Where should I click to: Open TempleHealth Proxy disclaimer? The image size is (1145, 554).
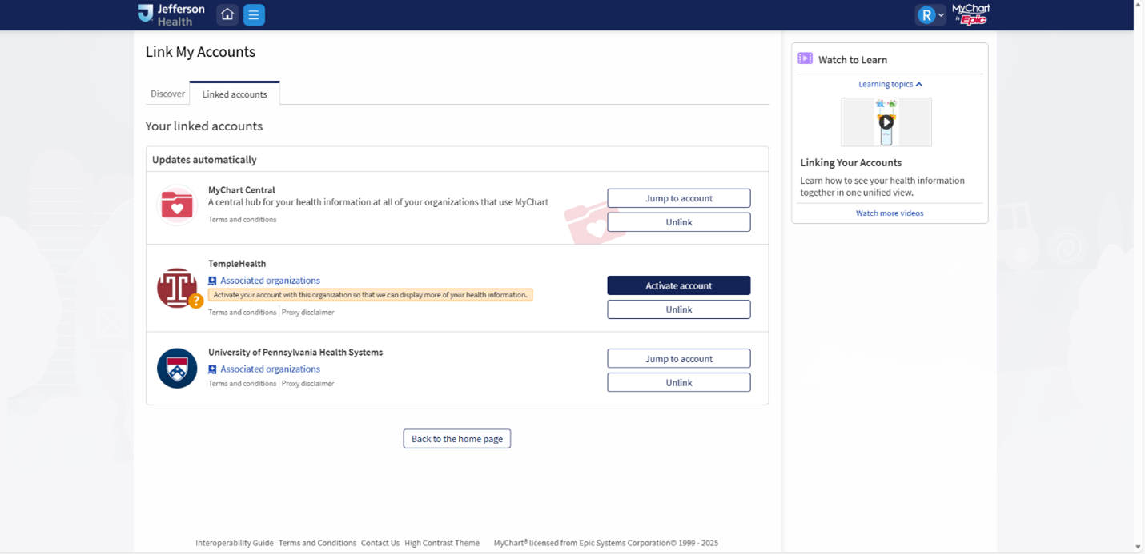point(308,313)
